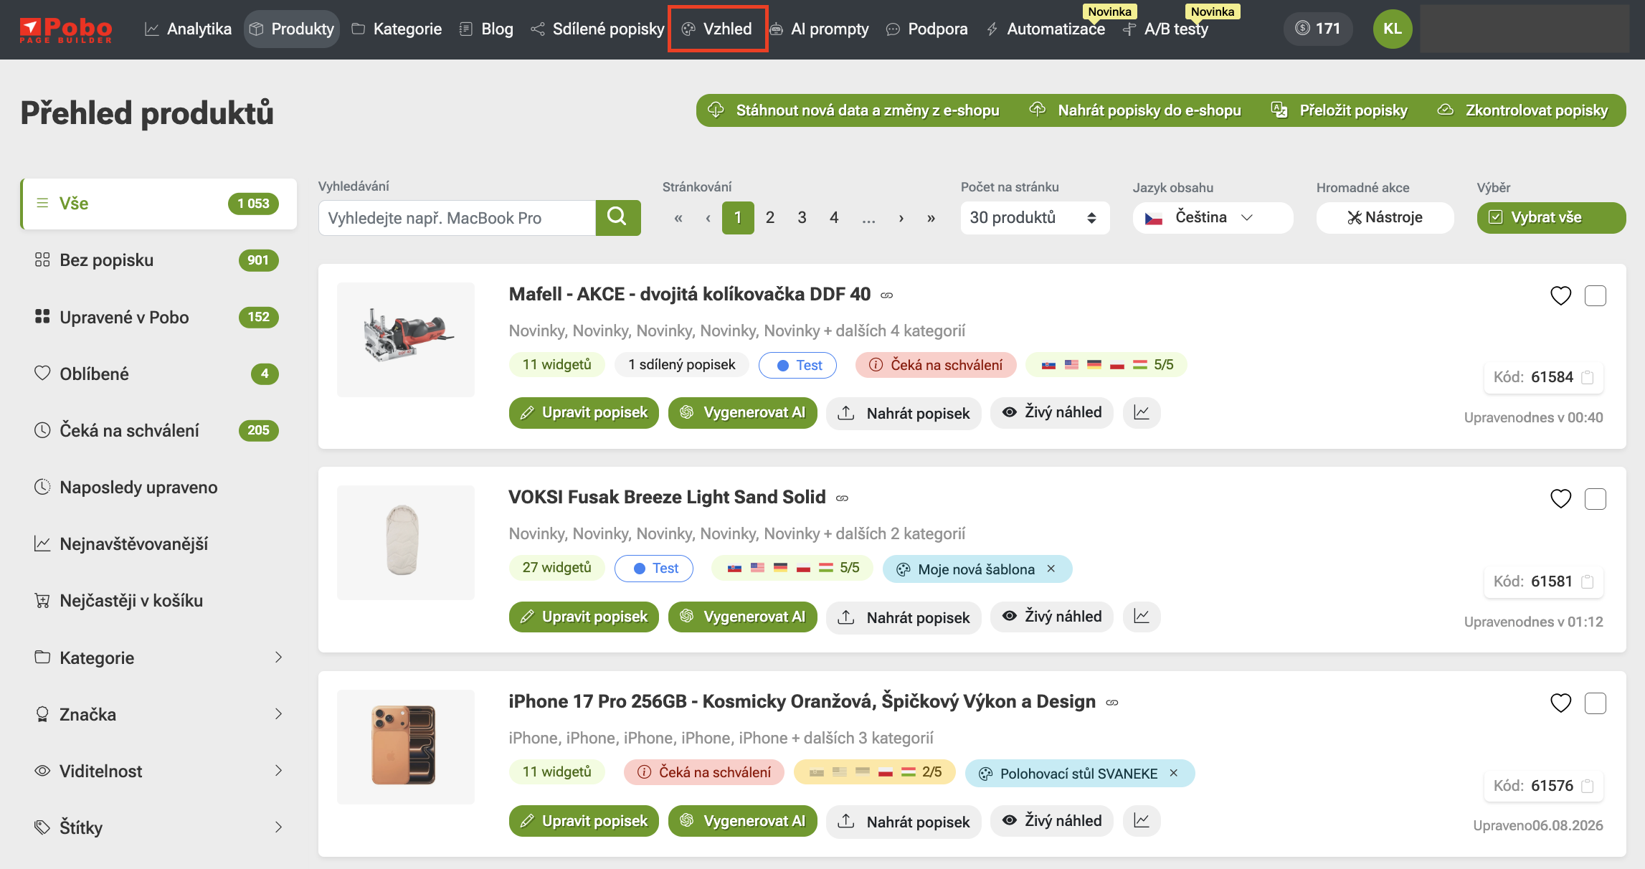Toggle the Test badge on VOKSI product
Image resolution: width=1645 pixels, height=869 pixels.
click(654, 568)
